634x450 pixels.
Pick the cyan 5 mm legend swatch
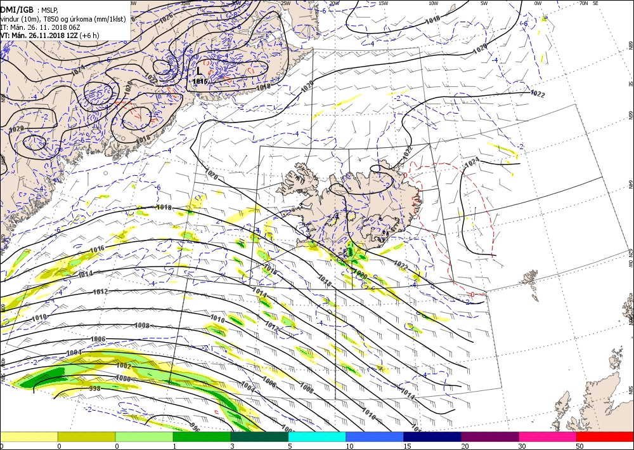(x=317, y=437)
